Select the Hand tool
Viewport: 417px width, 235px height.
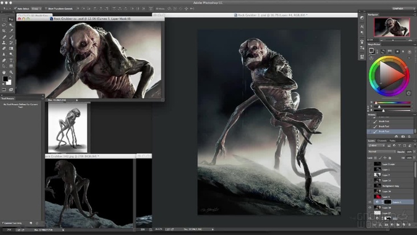[x=4, y=72]
